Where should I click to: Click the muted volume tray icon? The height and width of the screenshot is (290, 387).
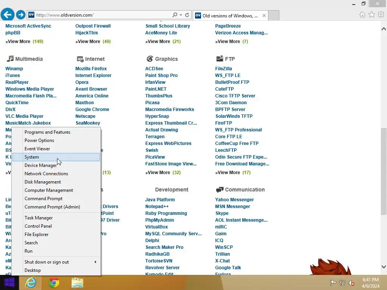(351, 282)
